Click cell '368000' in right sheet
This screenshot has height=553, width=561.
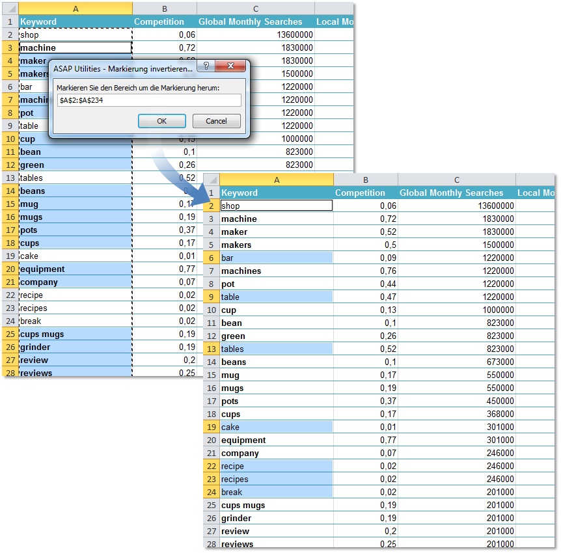(457, 414)
